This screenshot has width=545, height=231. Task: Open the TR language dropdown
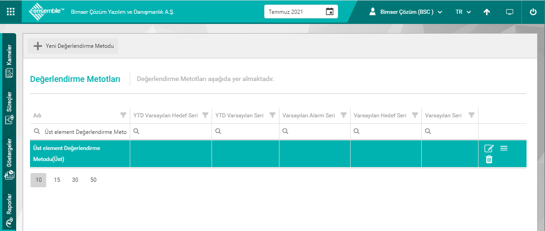tap(463, 12)
